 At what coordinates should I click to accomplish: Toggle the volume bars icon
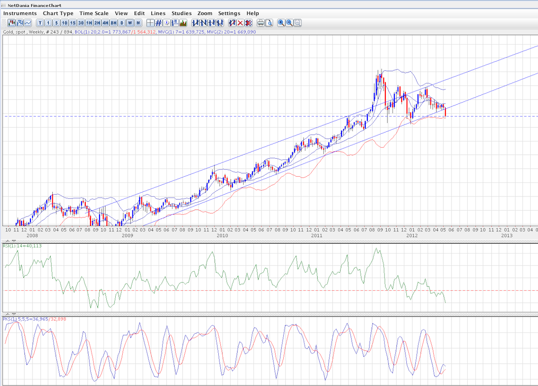183,23
